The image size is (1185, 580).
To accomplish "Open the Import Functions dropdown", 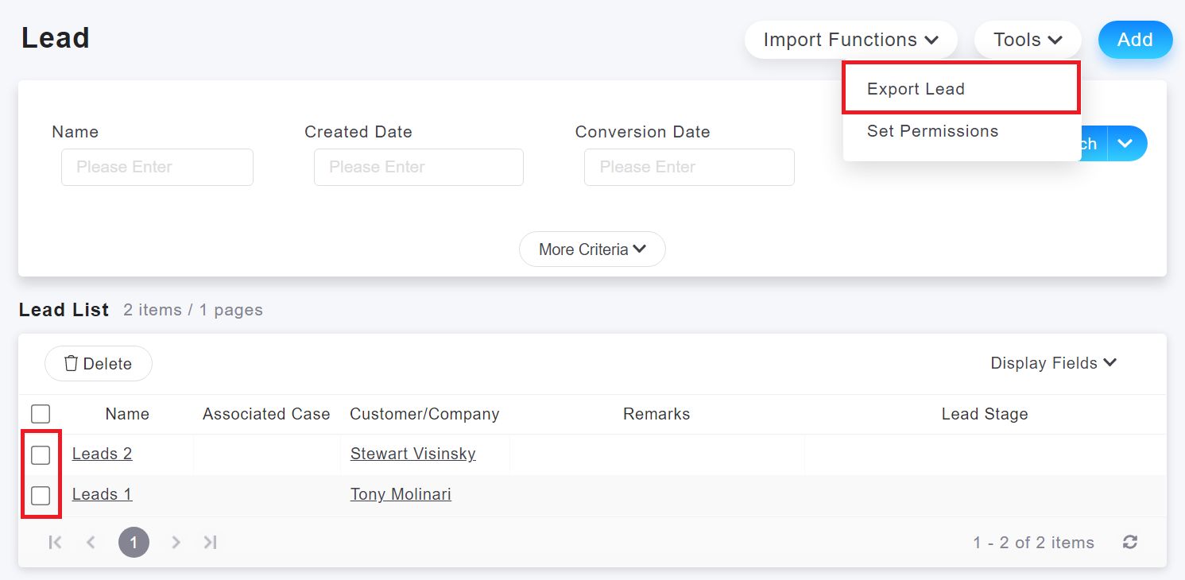I will click(x=850, y=40).
